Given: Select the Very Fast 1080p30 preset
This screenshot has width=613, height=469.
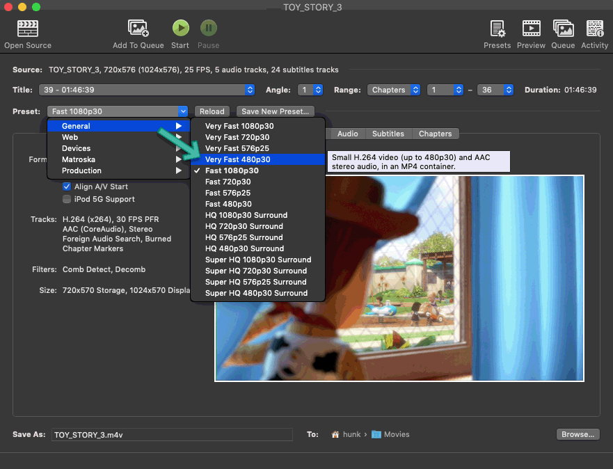Looking at the screenshot, I should tap(258, 126).
